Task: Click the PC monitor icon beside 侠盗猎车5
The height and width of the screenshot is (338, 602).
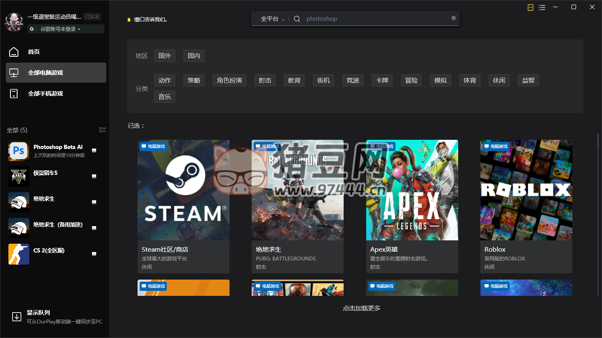Action: 94,177
